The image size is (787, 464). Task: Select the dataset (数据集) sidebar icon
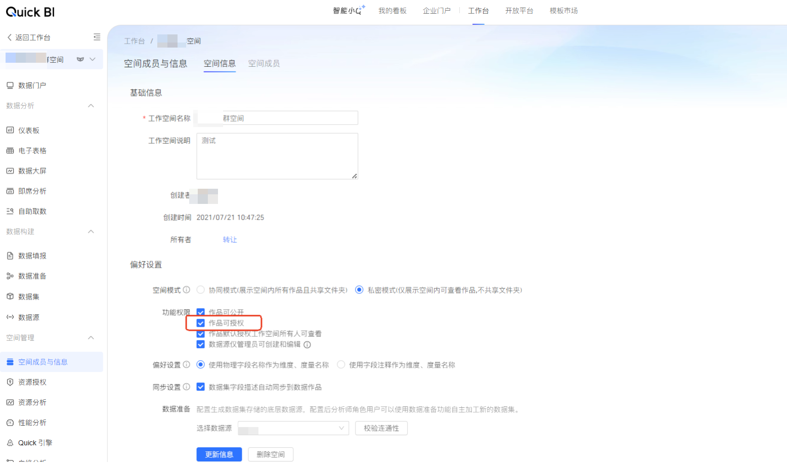[x=10, y=297]
